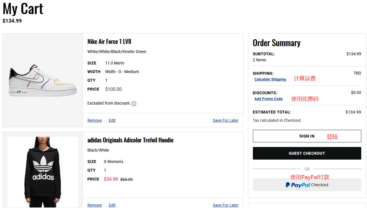
Task: Save the Nike Air Force 1 for later
Action: [225, 120]
